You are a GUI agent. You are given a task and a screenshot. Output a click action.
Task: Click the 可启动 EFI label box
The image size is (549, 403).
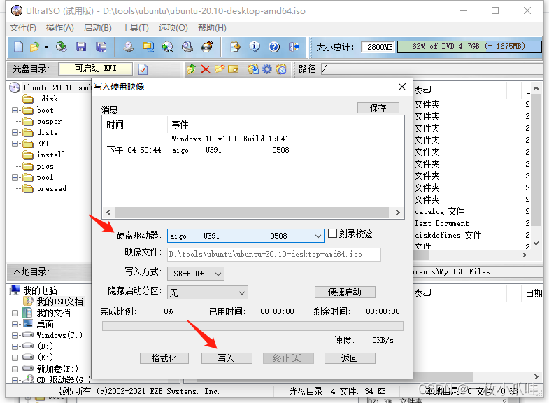point(96,69)
